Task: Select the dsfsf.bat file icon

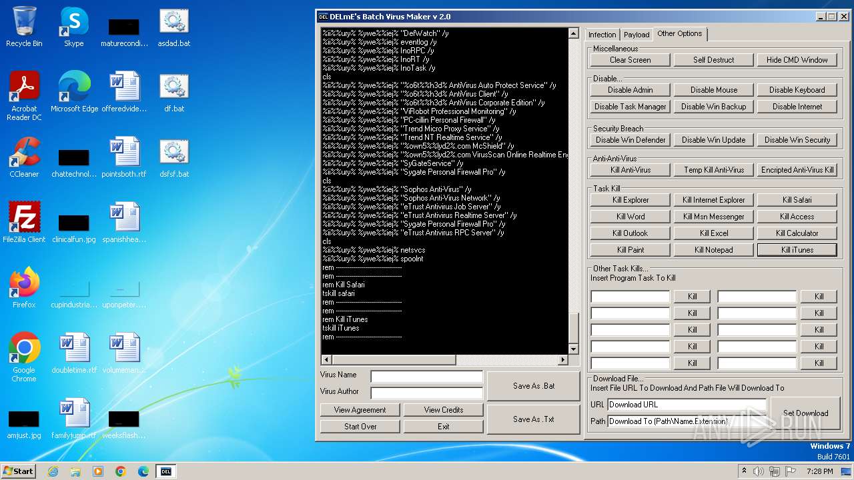Action: coord(173,157)
